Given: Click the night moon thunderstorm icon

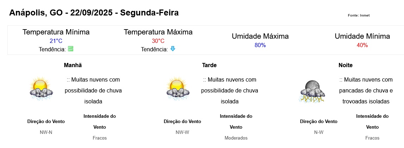Looking at the screenshot, I should point(312,91).
